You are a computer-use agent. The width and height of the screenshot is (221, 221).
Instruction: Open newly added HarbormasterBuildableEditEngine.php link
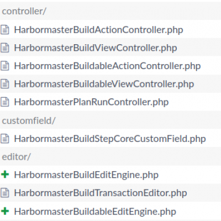(95, 212)
